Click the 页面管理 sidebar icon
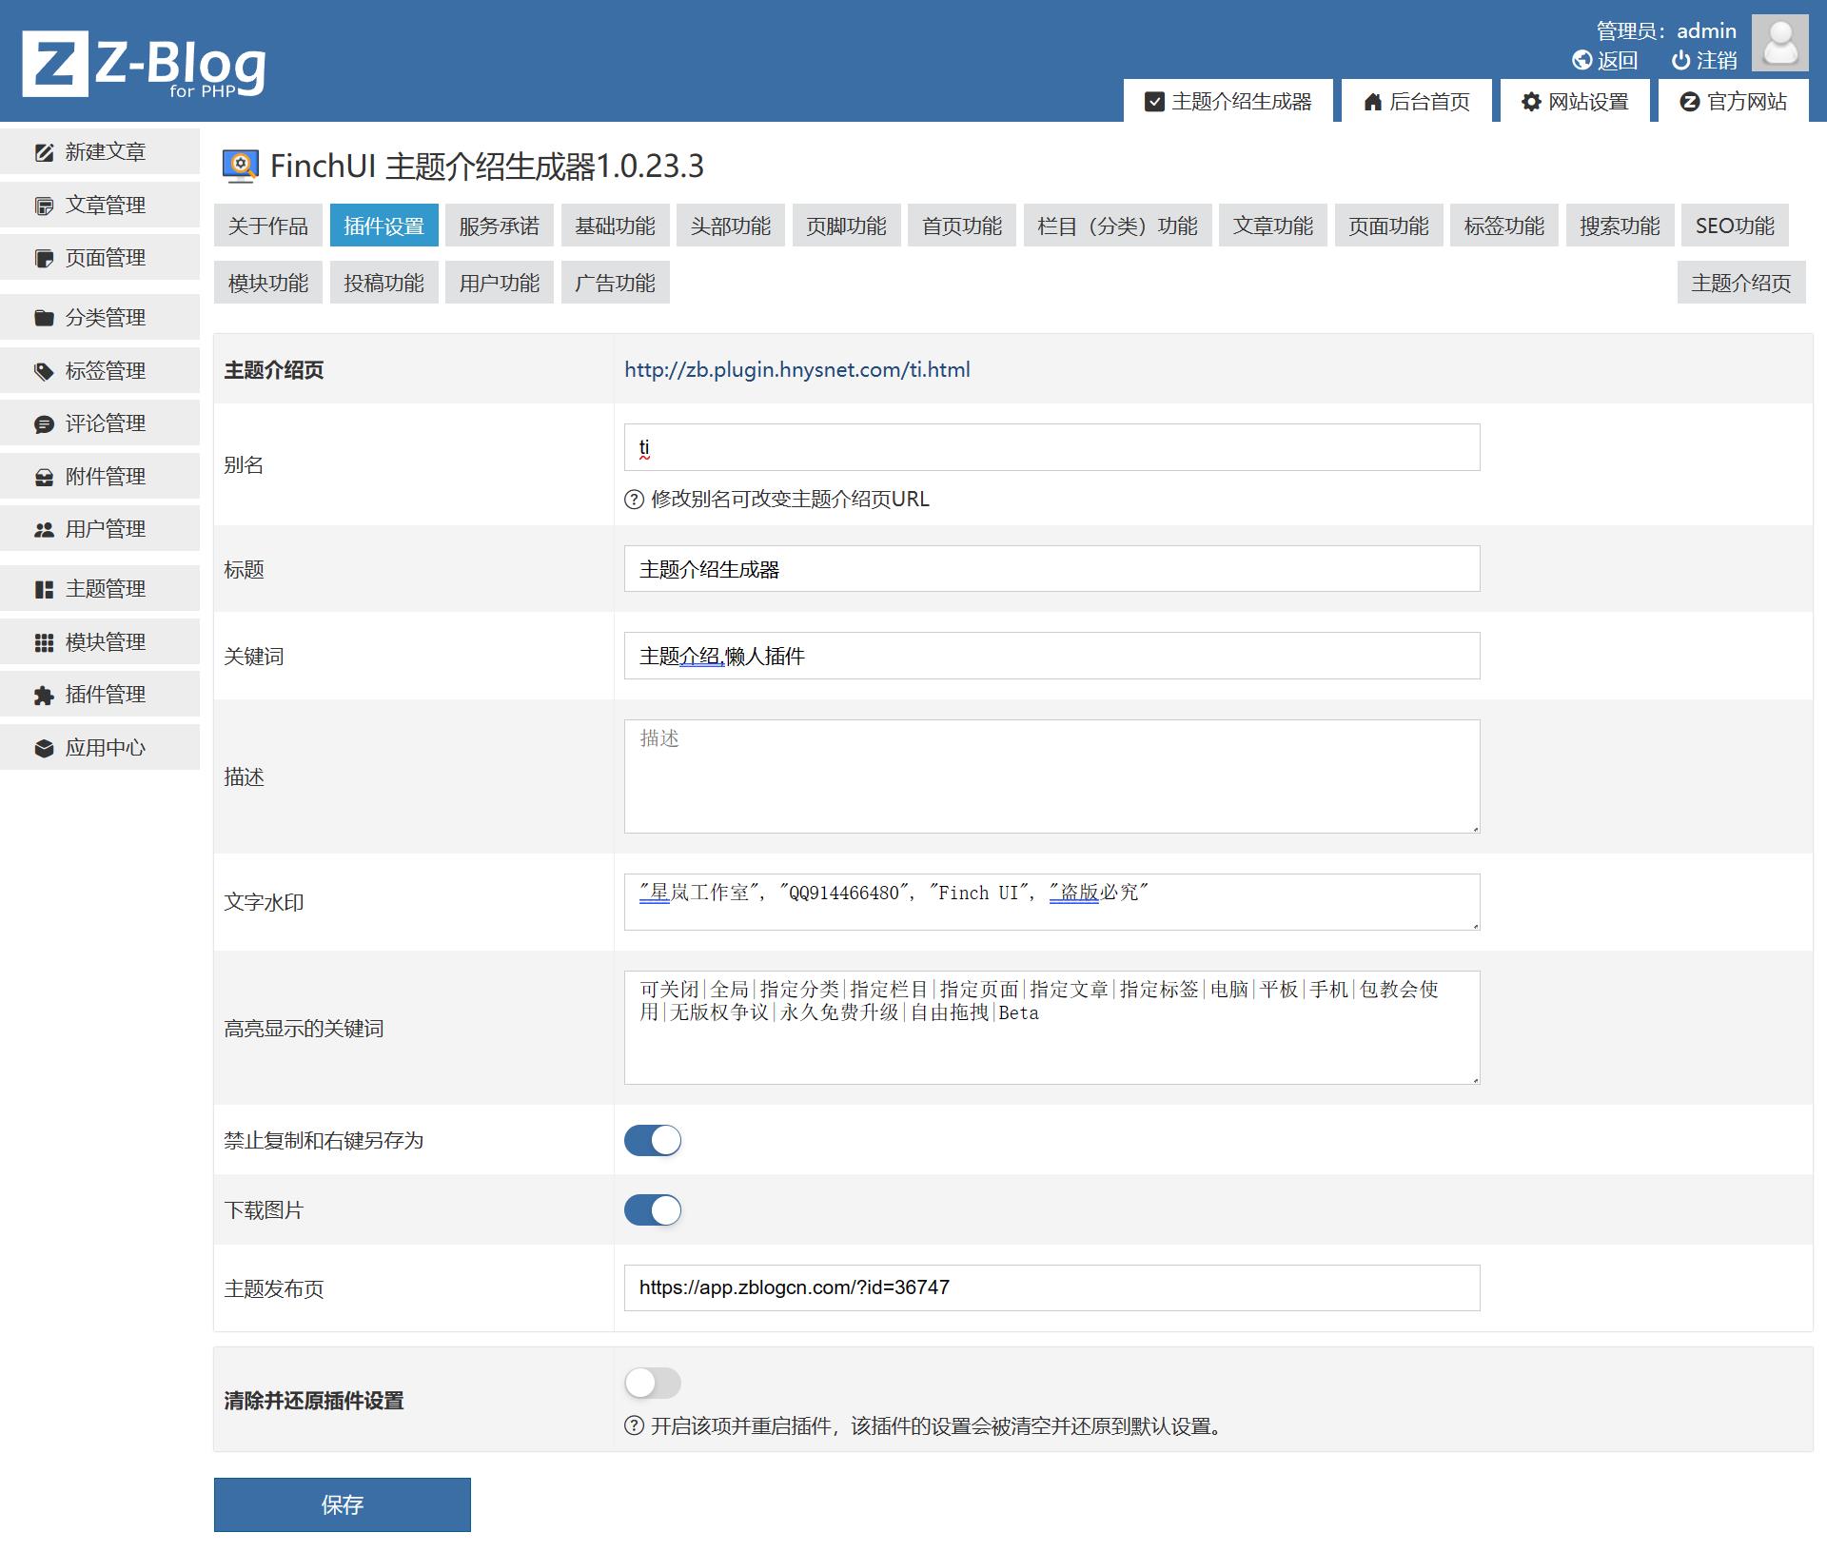This screenshot has width=1827, height=1552. 44,258
